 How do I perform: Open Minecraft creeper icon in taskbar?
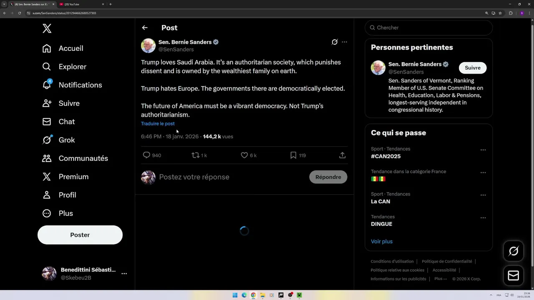tap(299, 295)
